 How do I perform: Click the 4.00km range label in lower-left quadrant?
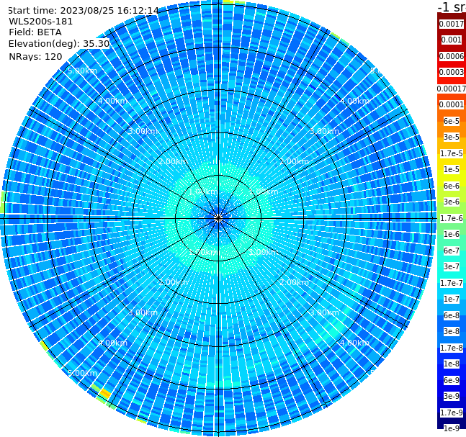click(x=112, y=343)
